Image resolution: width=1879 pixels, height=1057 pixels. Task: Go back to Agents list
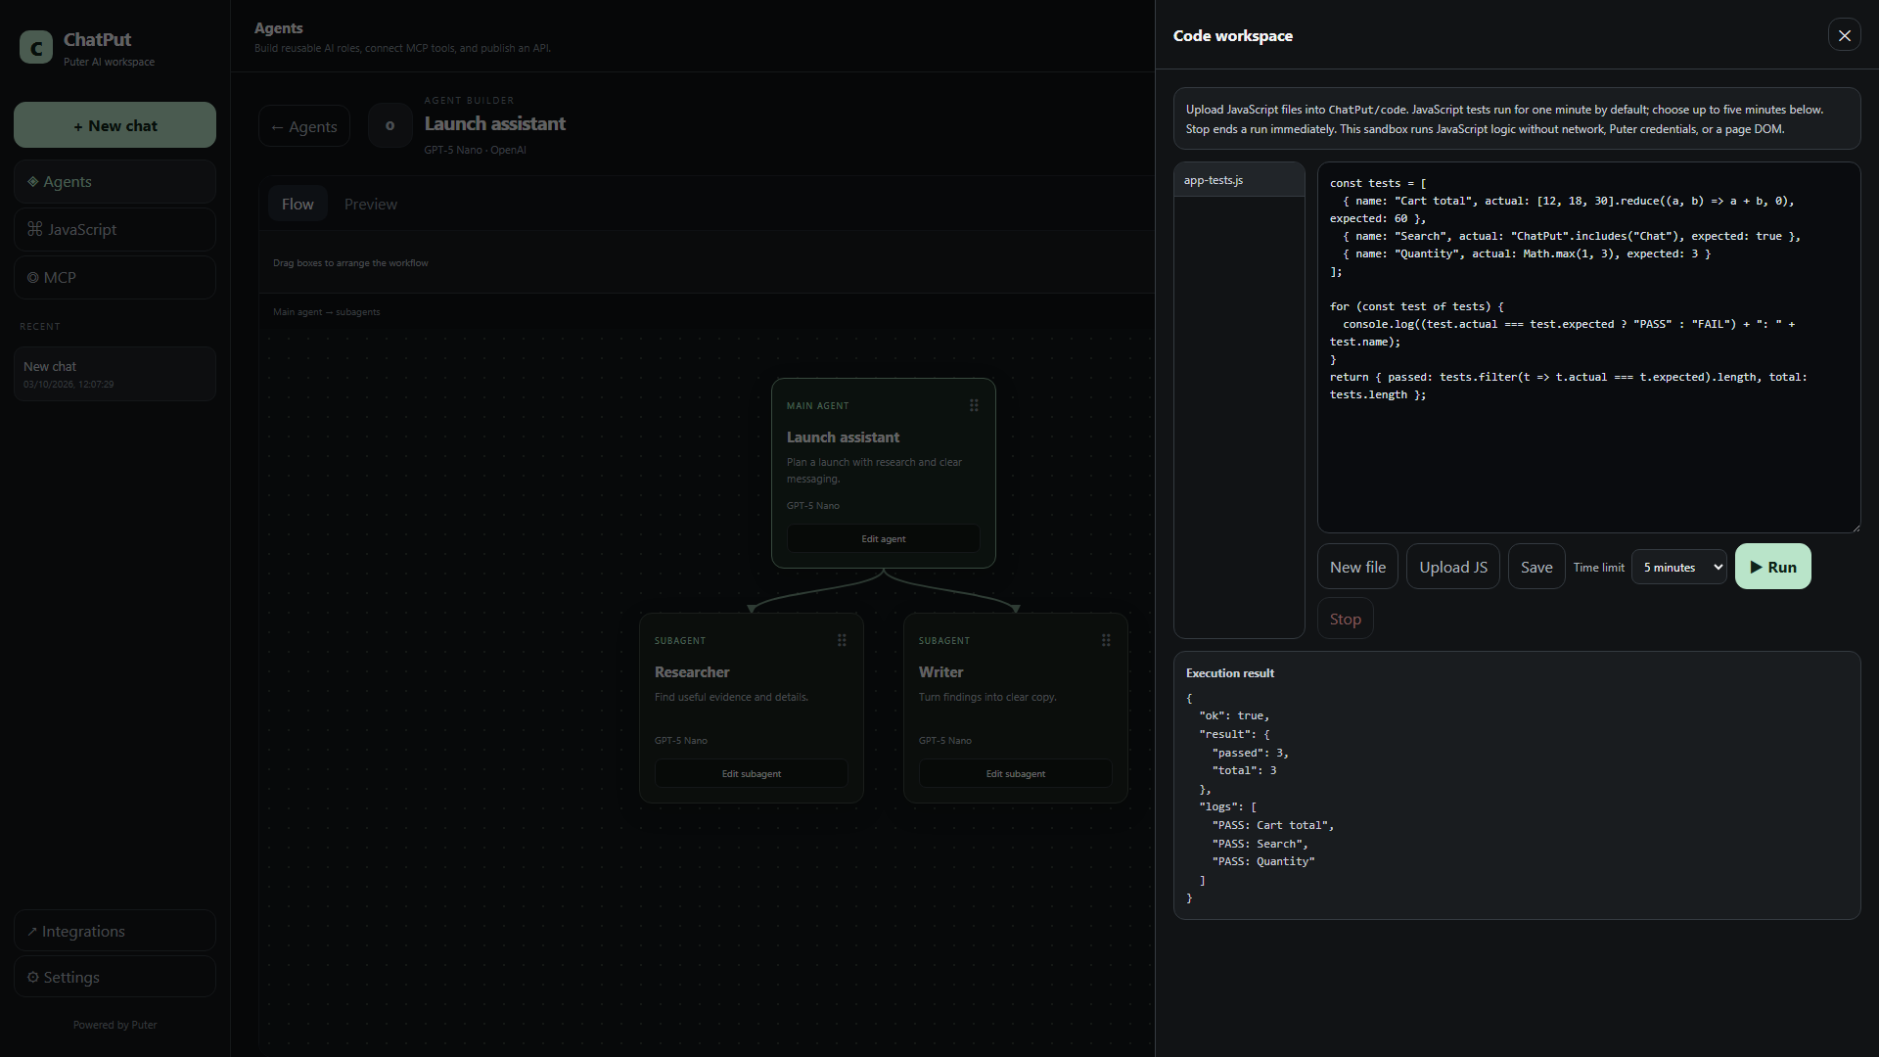coord(303,126)
